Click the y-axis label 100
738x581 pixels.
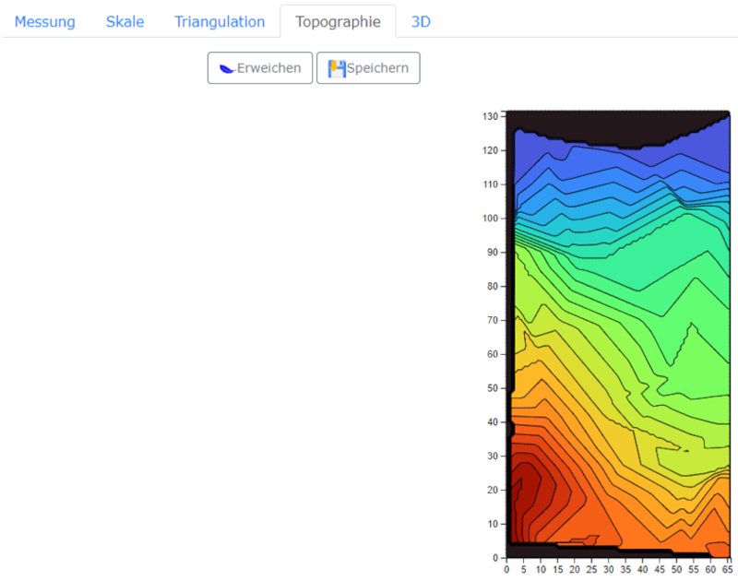(490, 219)
